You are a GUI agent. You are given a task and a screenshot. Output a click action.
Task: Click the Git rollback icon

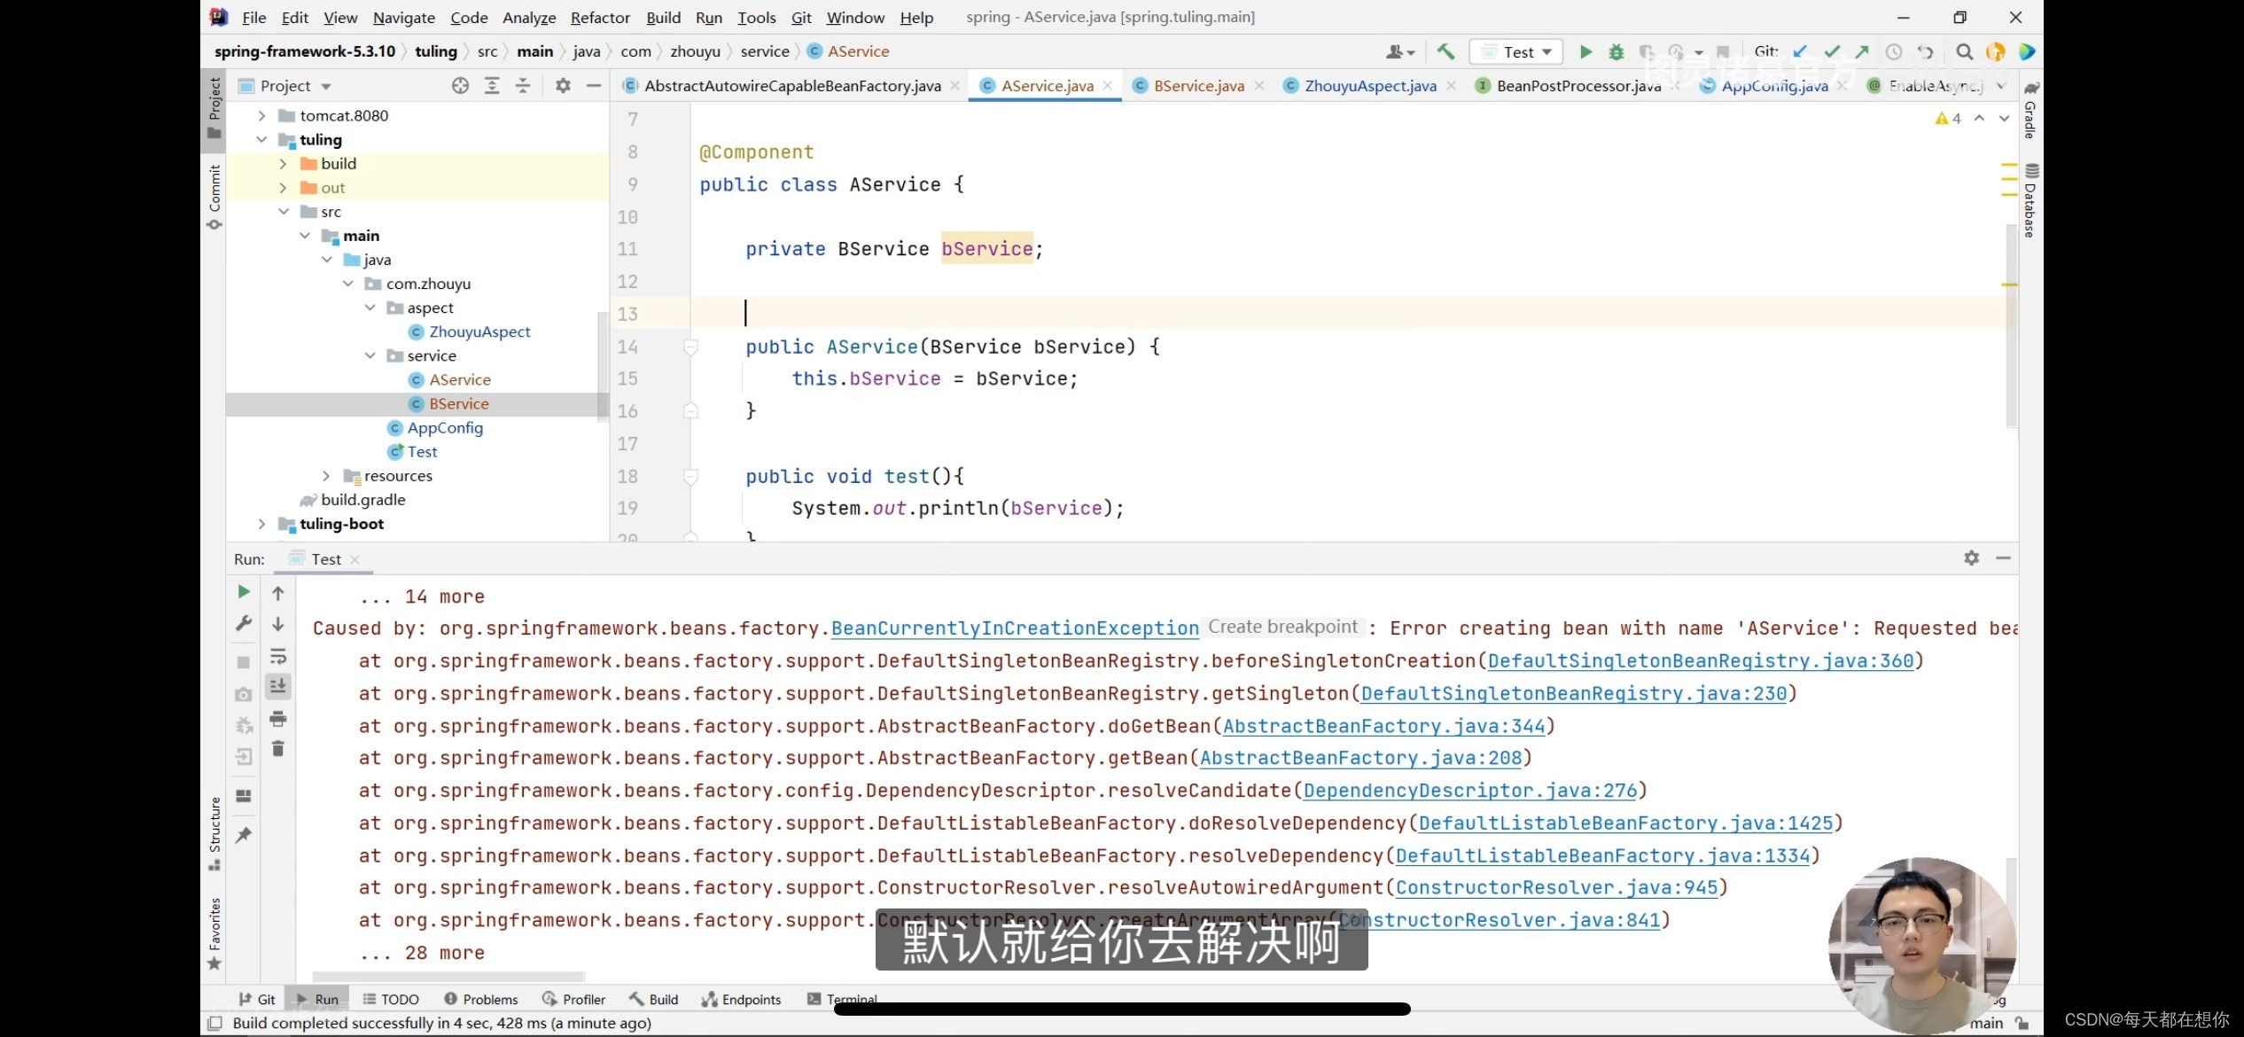pos(1926,51)
